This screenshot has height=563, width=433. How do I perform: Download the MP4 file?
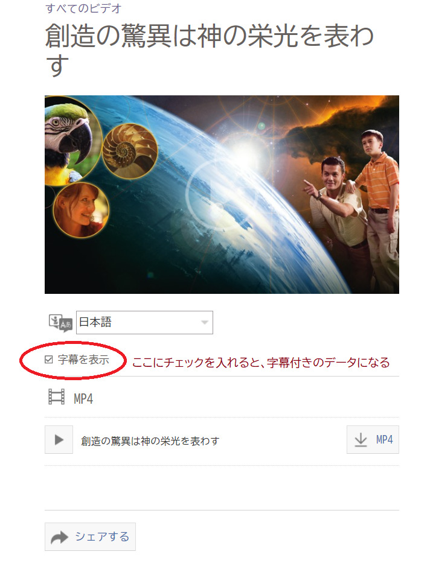tap(373, 439)
